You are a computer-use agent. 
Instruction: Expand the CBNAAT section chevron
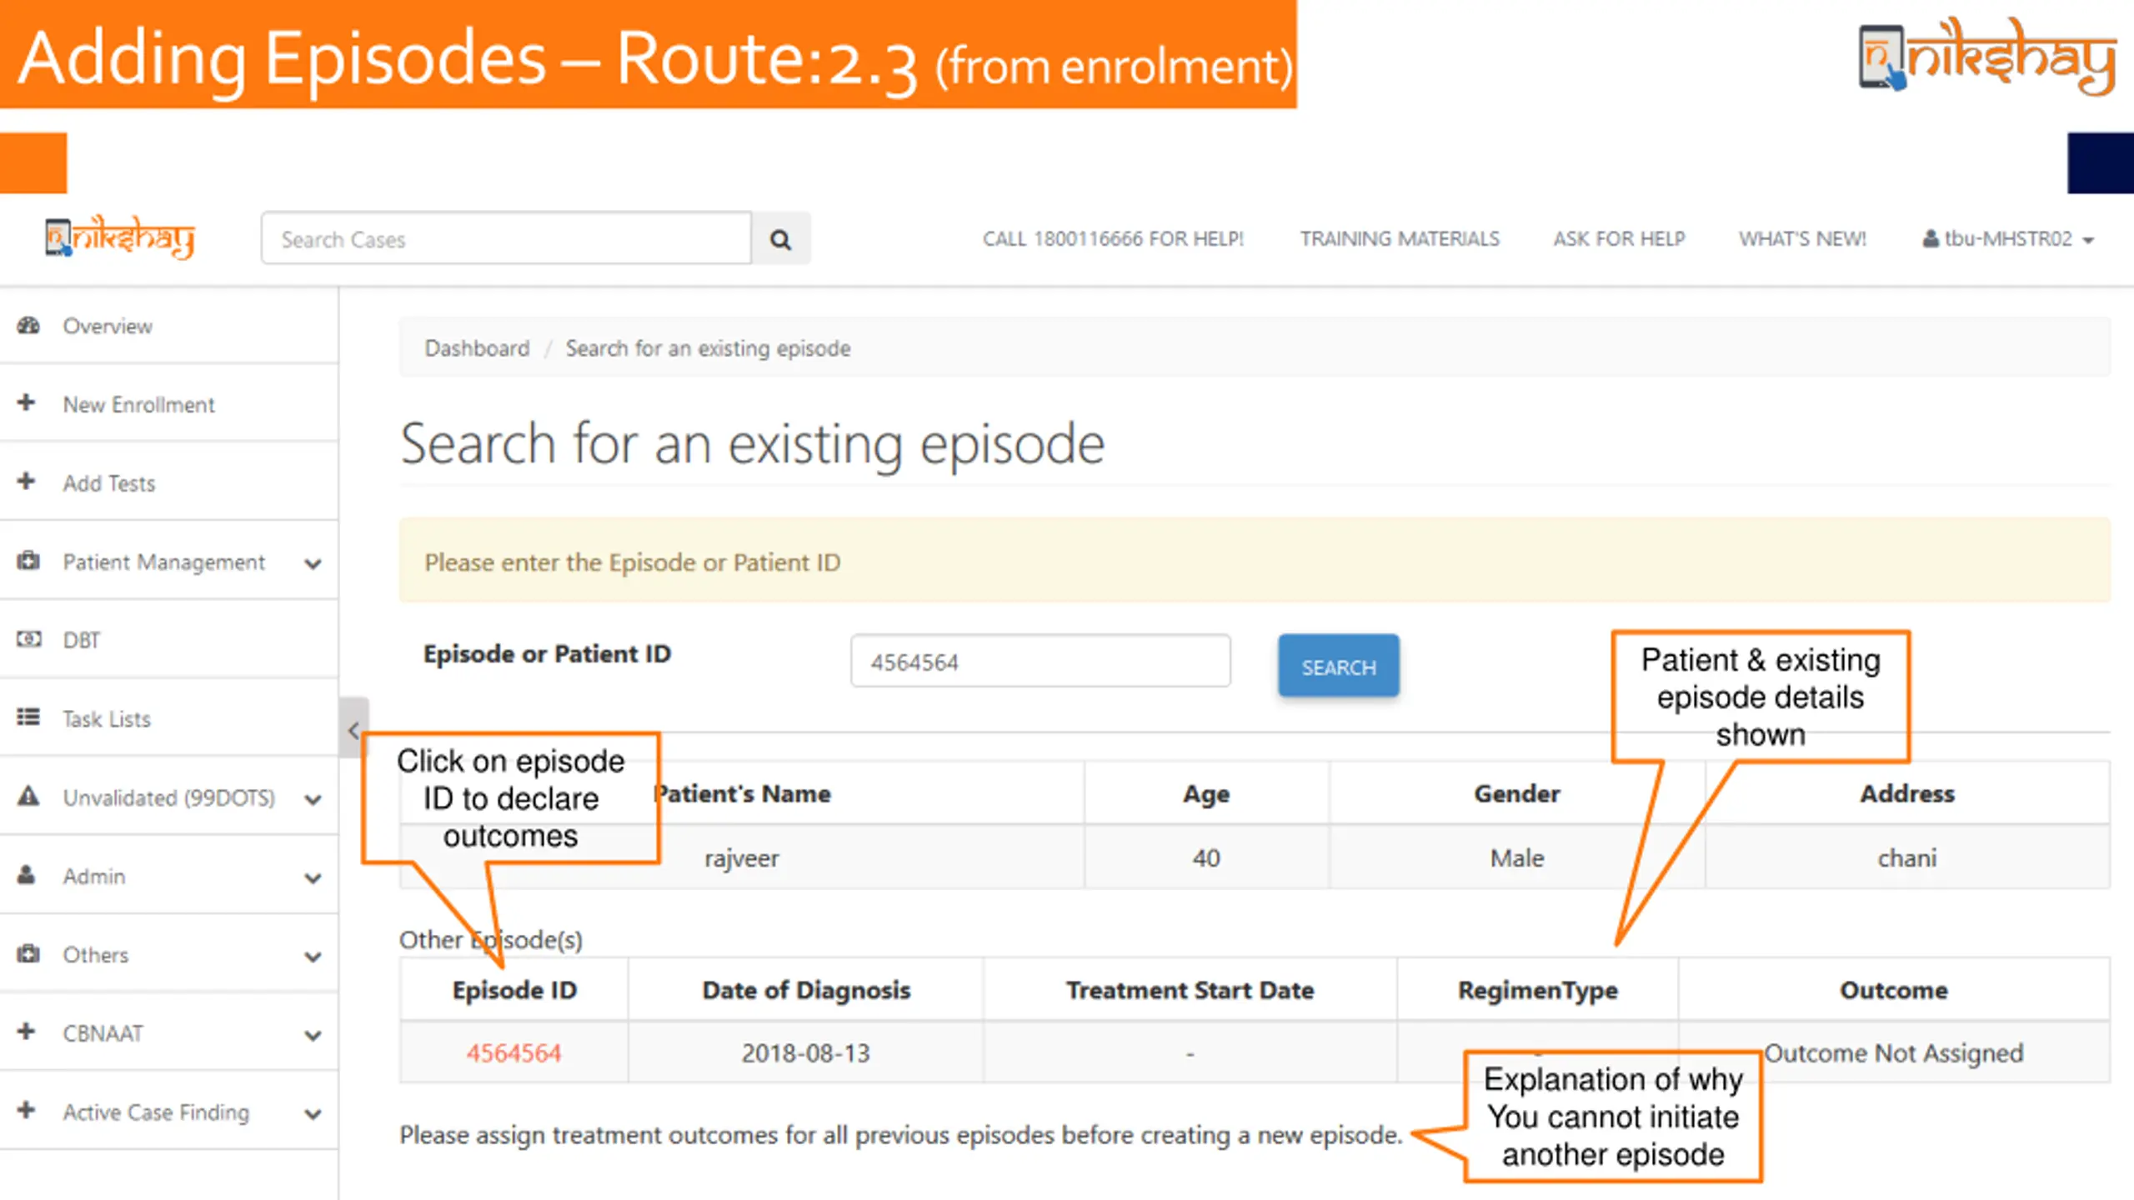click(313, 1036)
